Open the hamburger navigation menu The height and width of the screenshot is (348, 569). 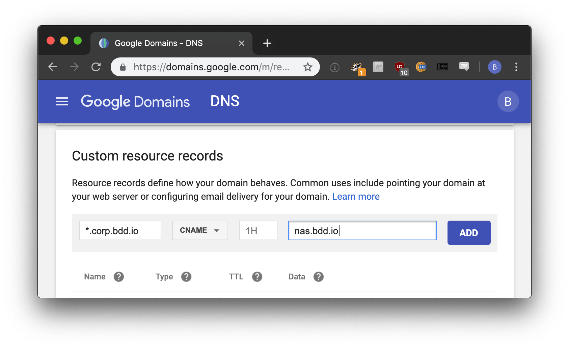(x=62, y=101)
